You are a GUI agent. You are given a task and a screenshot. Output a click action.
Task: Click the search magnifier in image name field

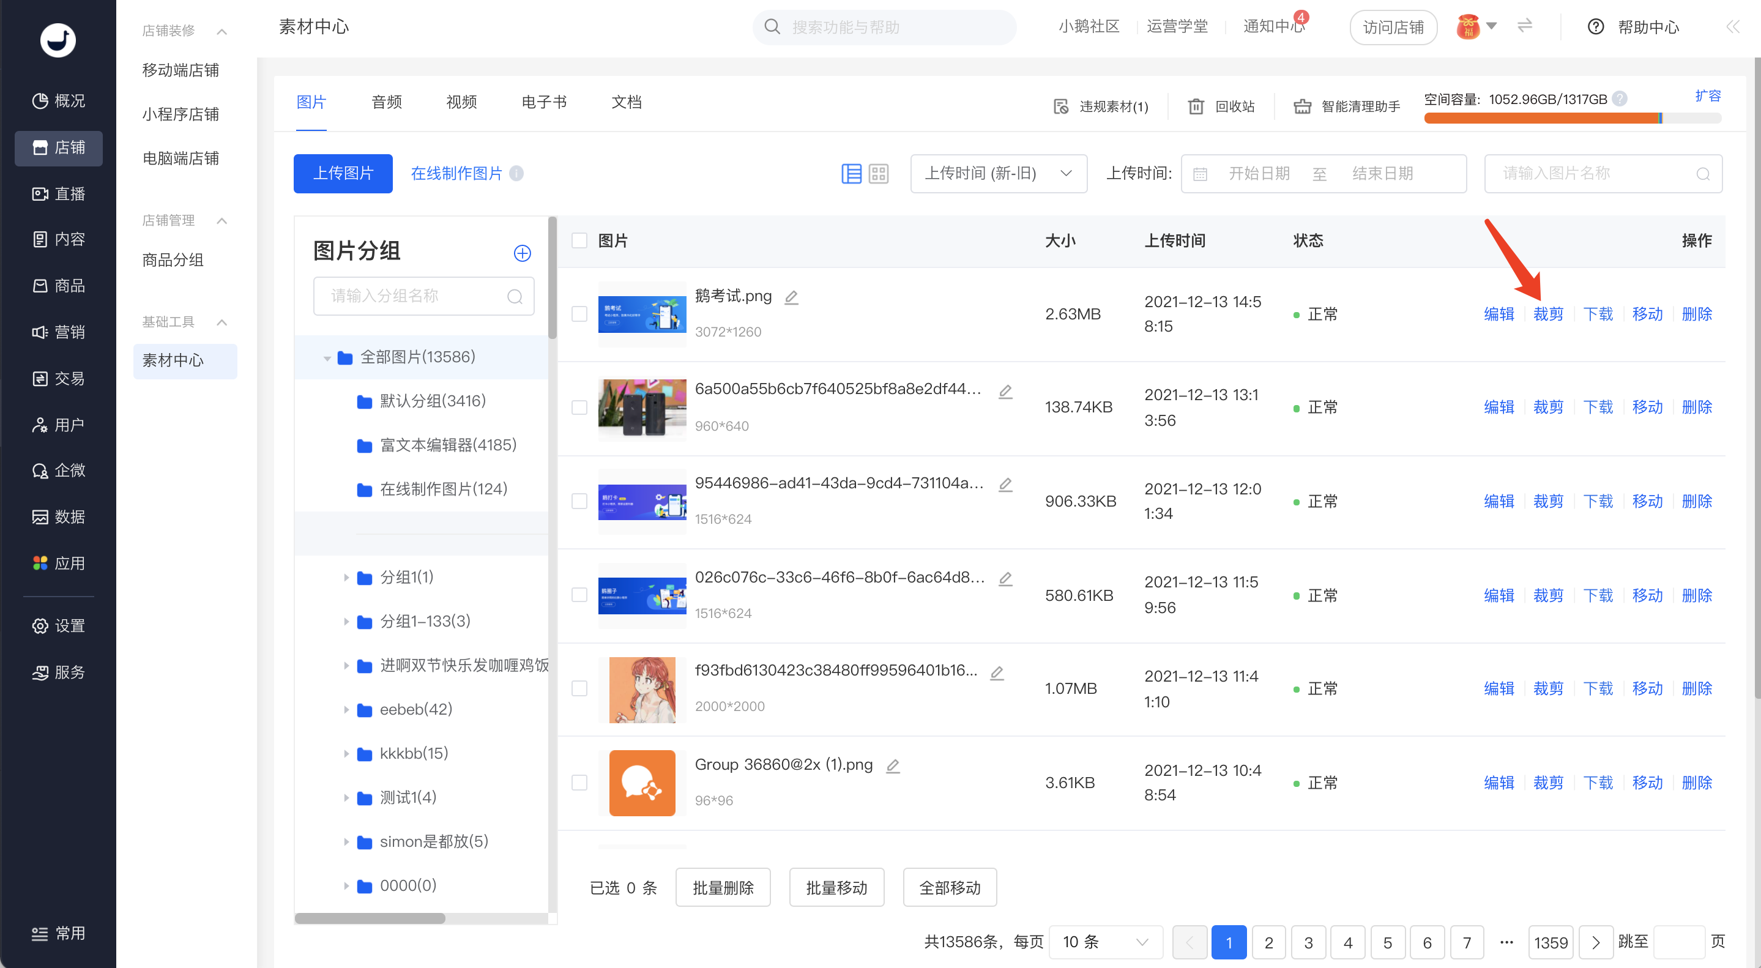[1703, 174]
